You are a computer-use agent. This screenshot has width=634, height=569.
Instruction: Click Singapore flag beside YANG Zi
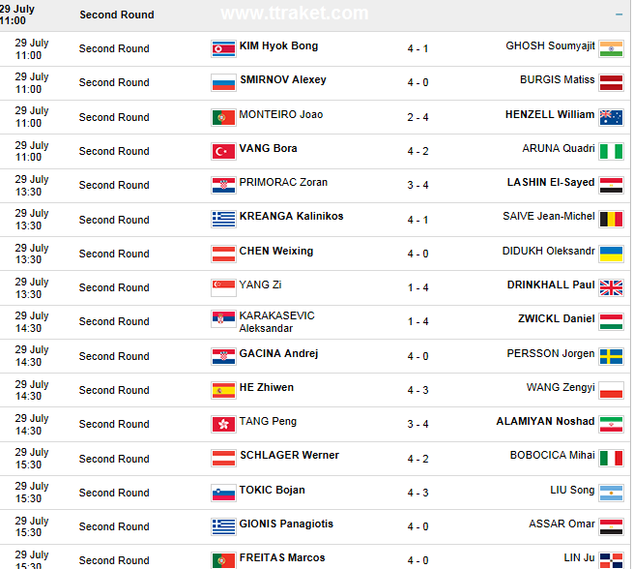pyautogui.click(x=223, y=287)
